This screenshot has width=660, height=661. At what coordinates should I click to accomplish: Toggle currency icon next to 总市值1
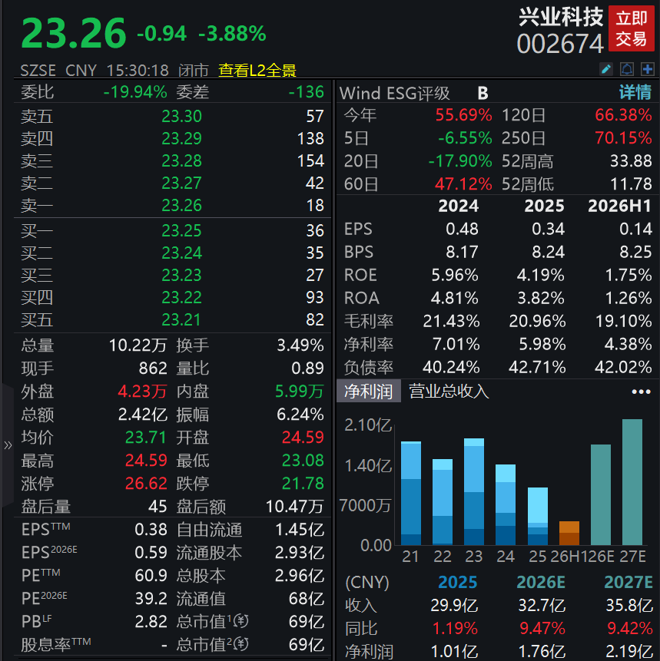241,621
